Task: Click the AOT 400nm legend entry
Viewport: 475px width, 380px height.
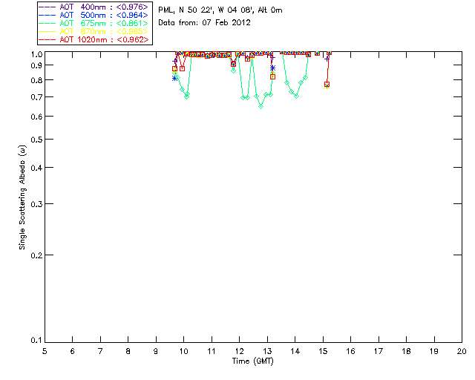Action: pos(94,7)
